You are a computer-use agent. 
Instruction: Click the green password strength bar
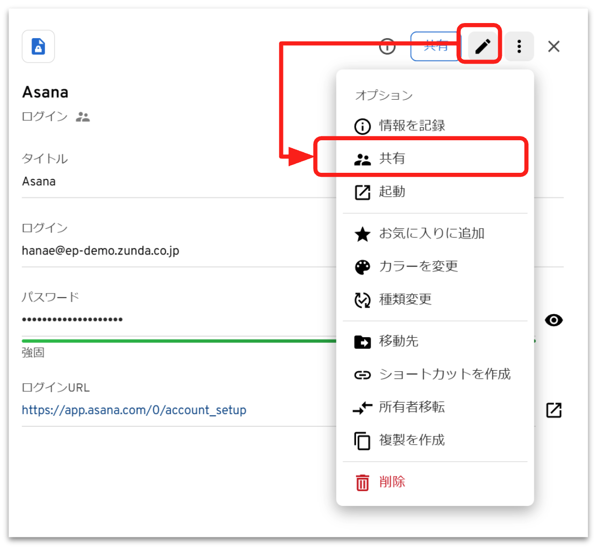pyautogui.click(x=179, y=341)
